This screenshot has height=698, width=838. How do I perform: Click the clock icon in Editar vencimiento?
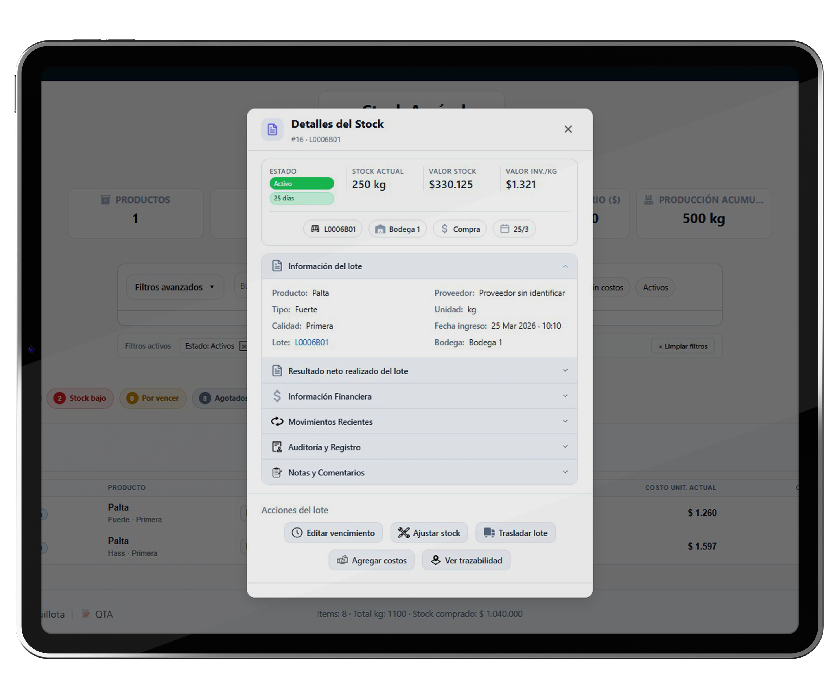pyautogui.click(x=297, y=533)
